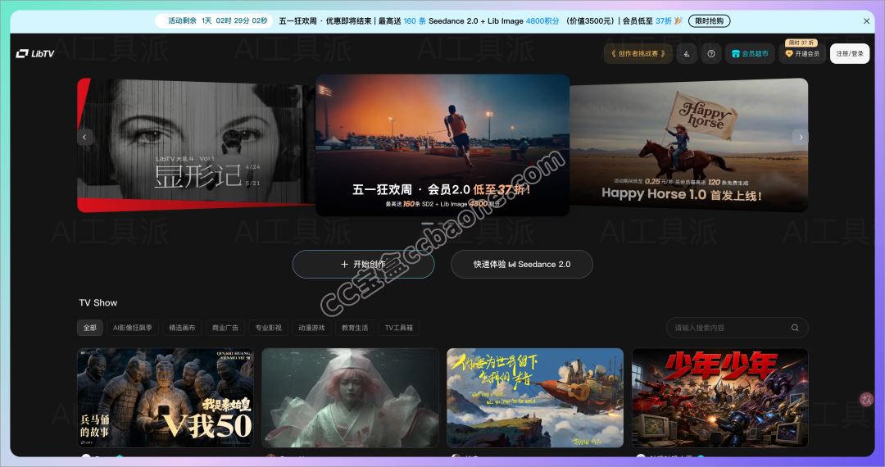Screen dimensions: 885x467
Task: Open the Happy Horse 1.0 banner
Action: pyautogui.click(x=688, y=145)
